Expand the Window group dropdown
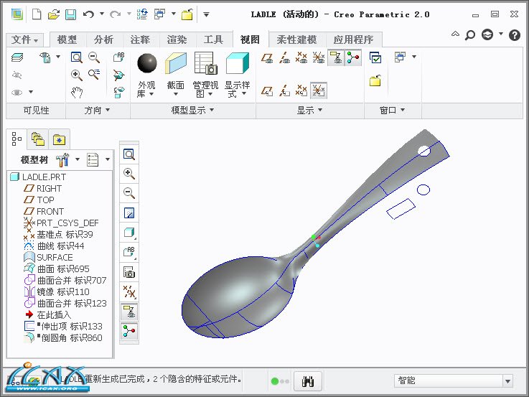 (x=392, y=110)
